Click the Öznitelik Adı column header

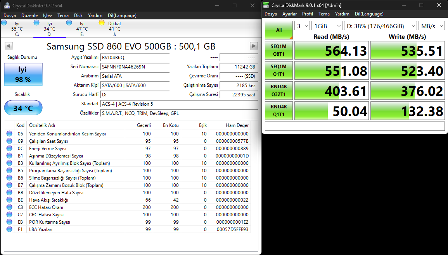(76, 125)
